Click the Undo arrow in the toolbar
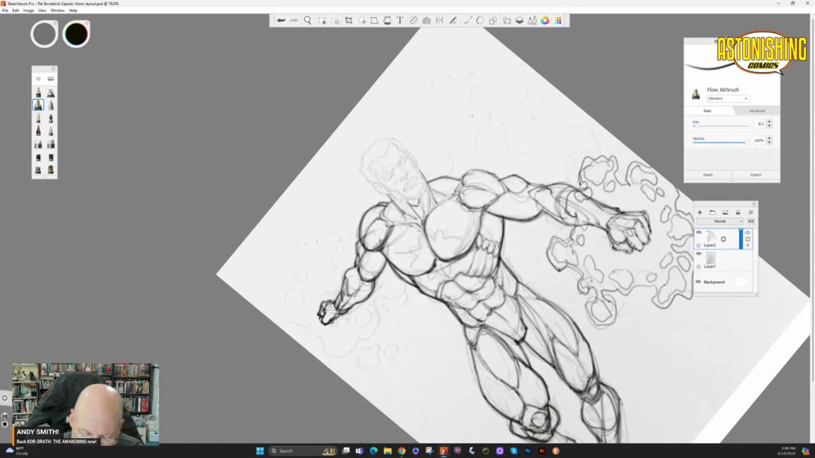The width and height of the screenshot is (815, 458). pos(281,20)
